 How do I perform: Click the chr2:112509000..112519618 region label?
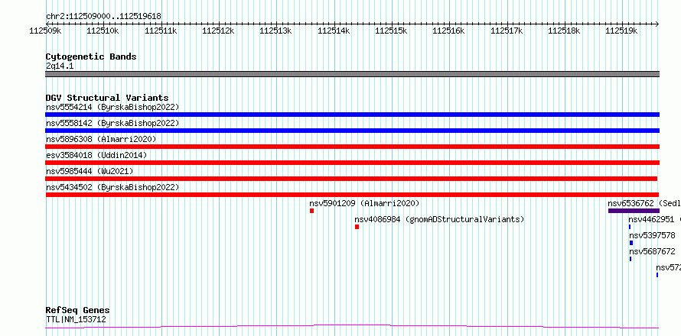103,16
